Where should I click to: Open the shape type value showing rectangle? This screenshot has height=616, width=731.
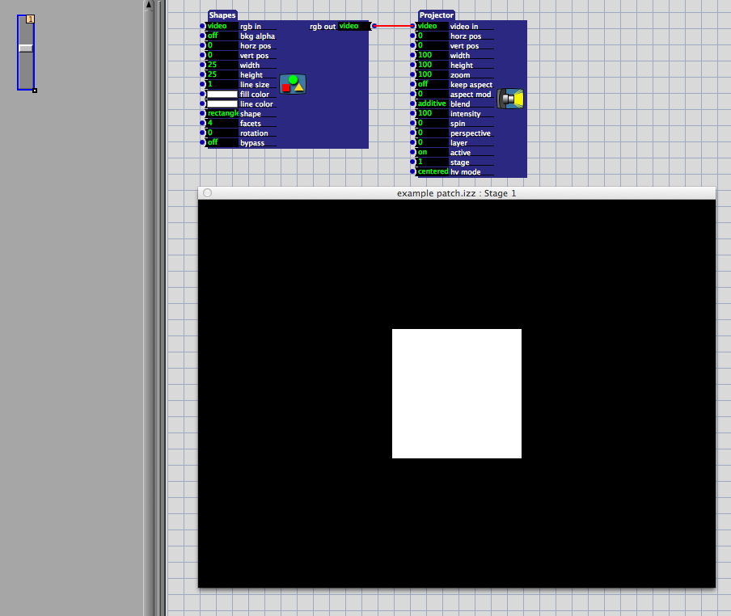222,114
